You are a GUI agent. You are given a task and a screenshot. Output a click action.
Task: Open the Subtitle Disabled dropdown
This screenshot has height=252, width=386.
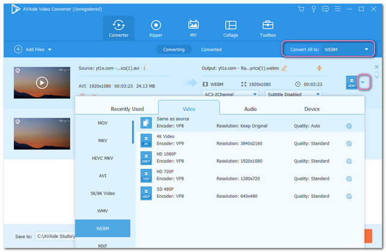click(x=294, y=94)
